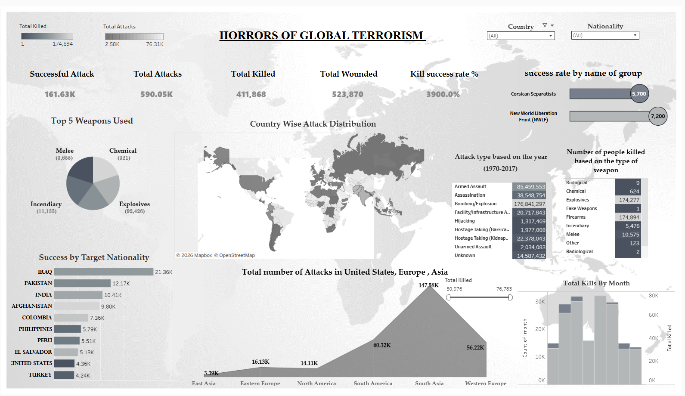Click the Total Killed color legend gradient

pyautogui.click(x=47, y=36)
